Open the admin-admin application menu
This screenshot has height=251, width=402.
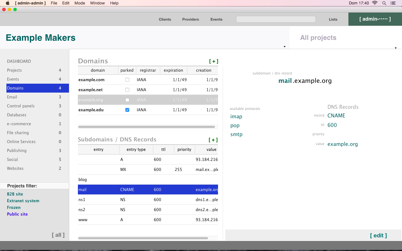tap(30, 3)
